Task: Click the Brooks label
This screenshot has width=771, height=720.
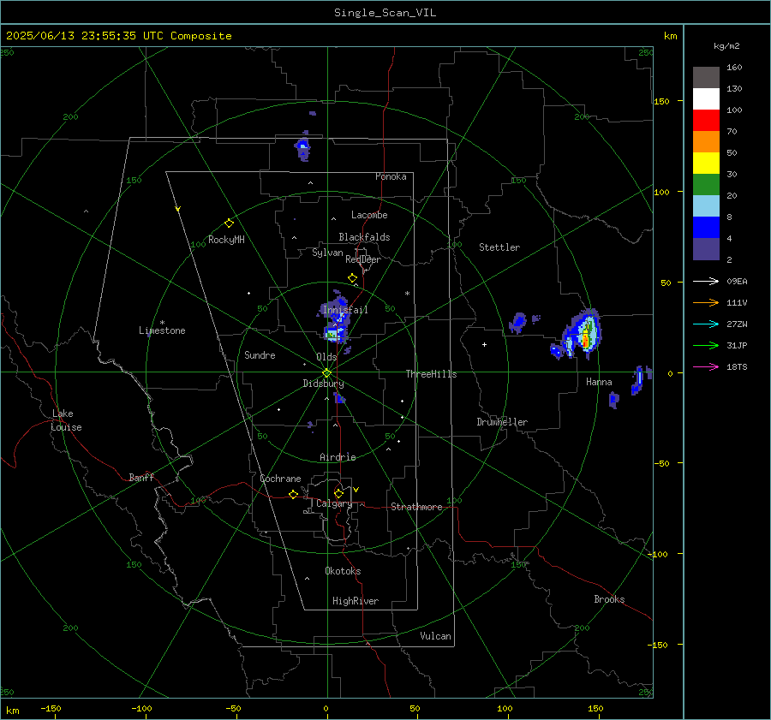Action: (609, 599)
